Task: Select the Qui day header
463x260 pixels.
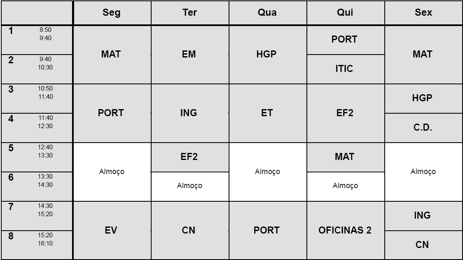Action: click(x=345, y=13)
